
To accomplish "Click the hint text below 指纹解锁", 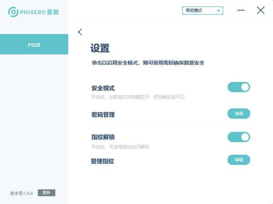I will click(x=120, y=147).
